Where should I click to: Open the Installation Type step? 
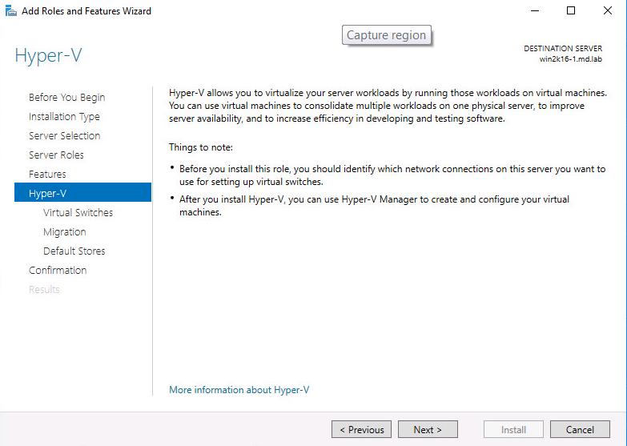point(64,116)
